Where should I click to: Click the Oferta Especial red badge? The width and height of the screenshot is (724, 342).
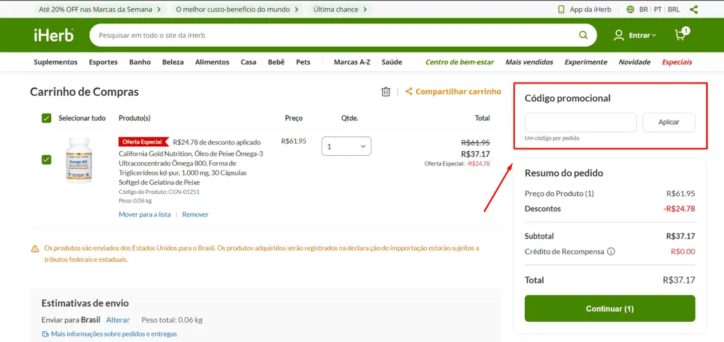[x=144, y=142]
